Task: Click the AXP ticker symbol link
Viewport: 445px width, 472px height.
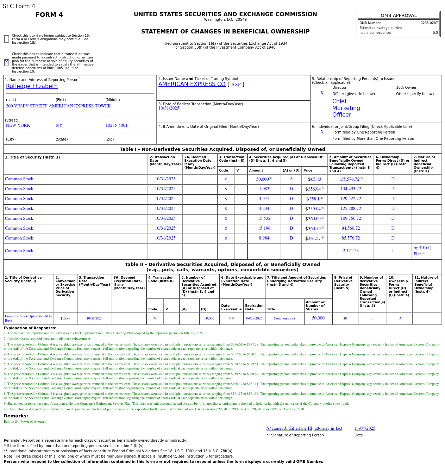Action: coord(236,85)
